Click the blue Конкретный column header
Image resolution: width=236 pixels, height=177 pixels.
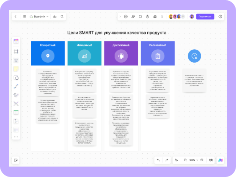(48, 53)
